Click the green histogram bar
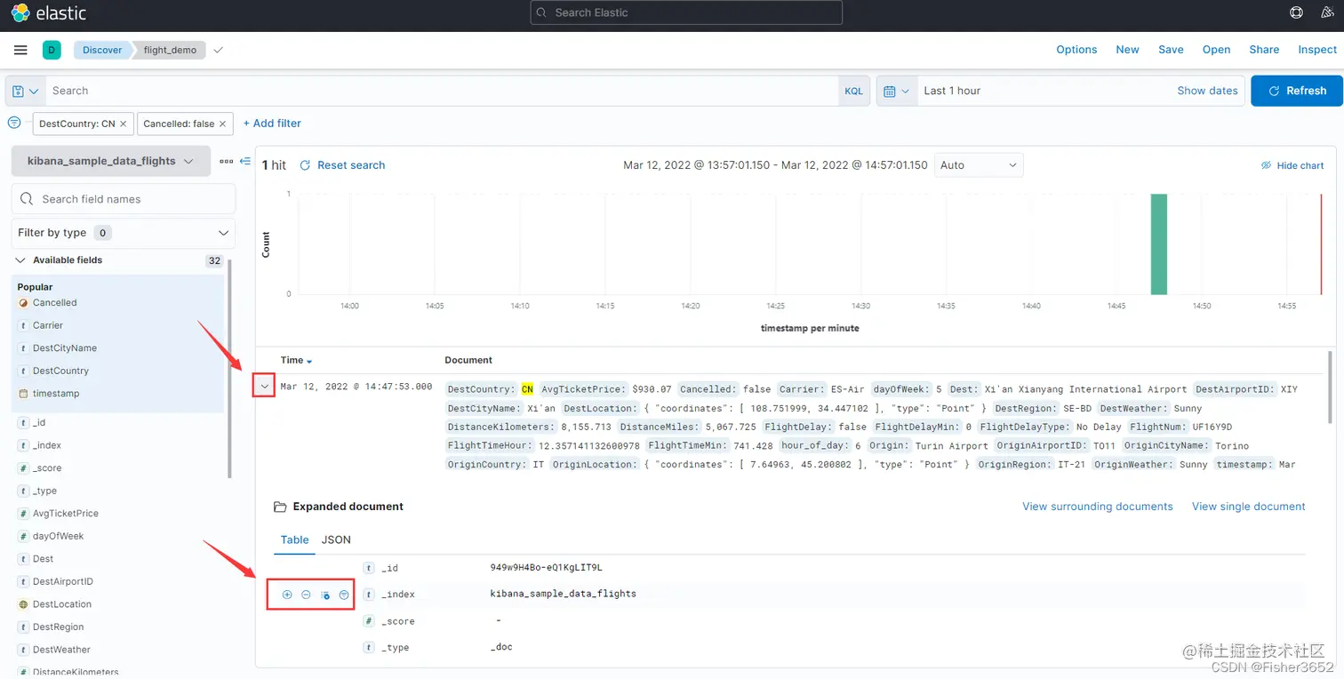 coord(1158,244)
